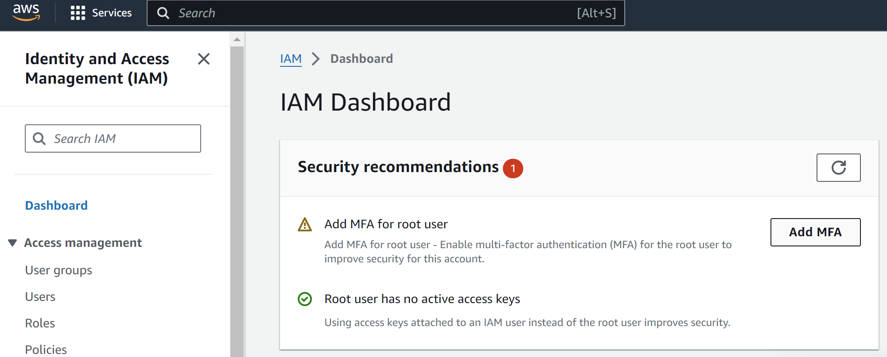Viewport: 887px width, 357px height.
Task: Refresh the security recommendations
Action: click(x=838, y=168)
